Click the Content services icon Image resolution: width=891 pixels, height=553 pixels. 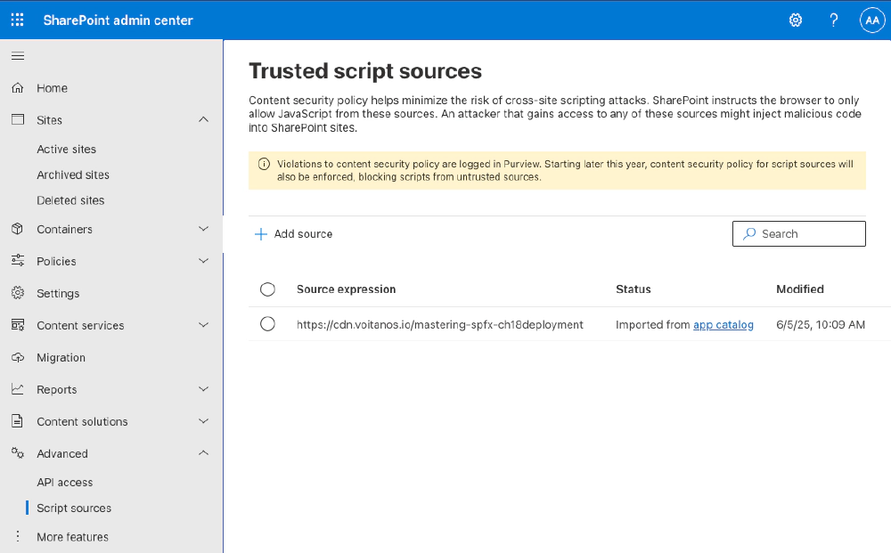coord(18,325)
